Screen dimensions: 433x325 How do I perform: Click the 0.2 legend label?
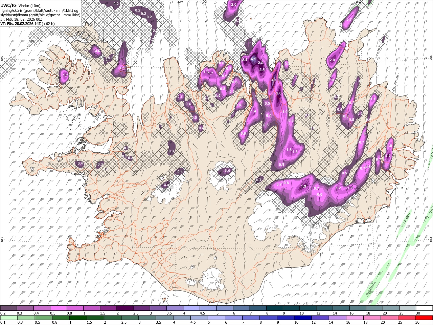(x=3, y=313)
